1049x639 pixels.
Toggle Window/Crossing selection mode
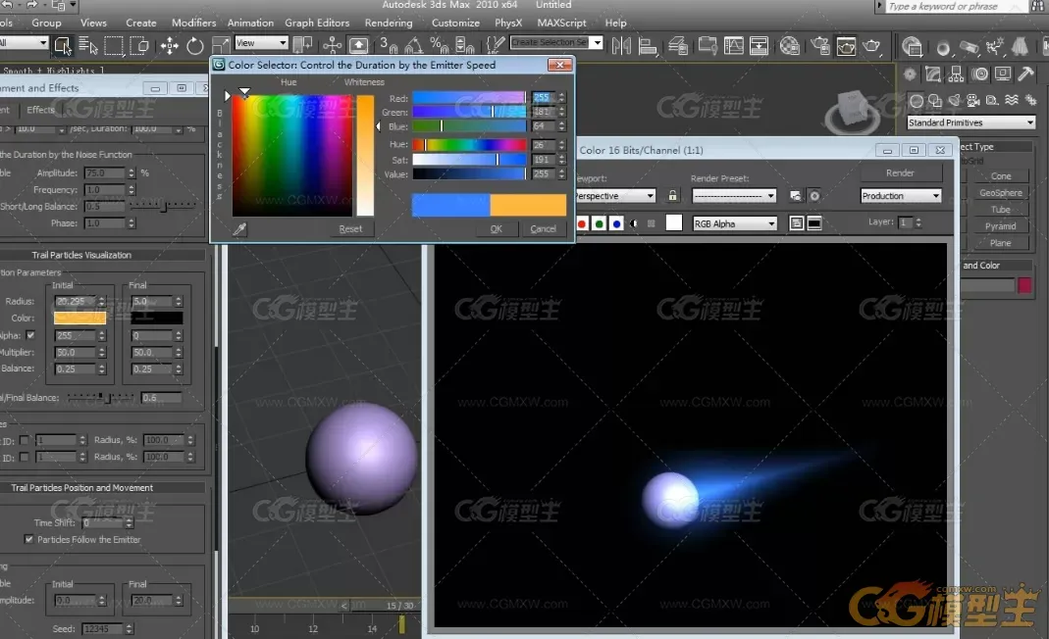click(x=139, y=45)
